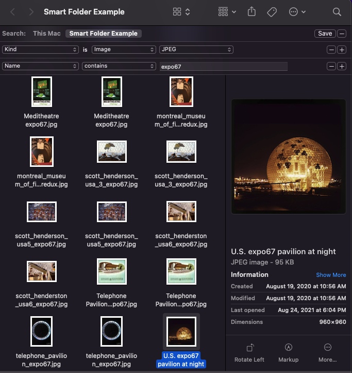Click the More actions icon in preview

[327, 348]
